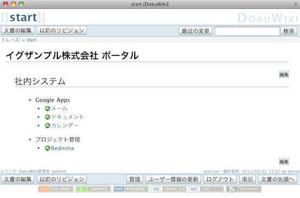The width and height of the screenshot is (300, 198).
Task: Click the イグザンプル株式会社 ポータル heading
Action: [x=72, y=55]
